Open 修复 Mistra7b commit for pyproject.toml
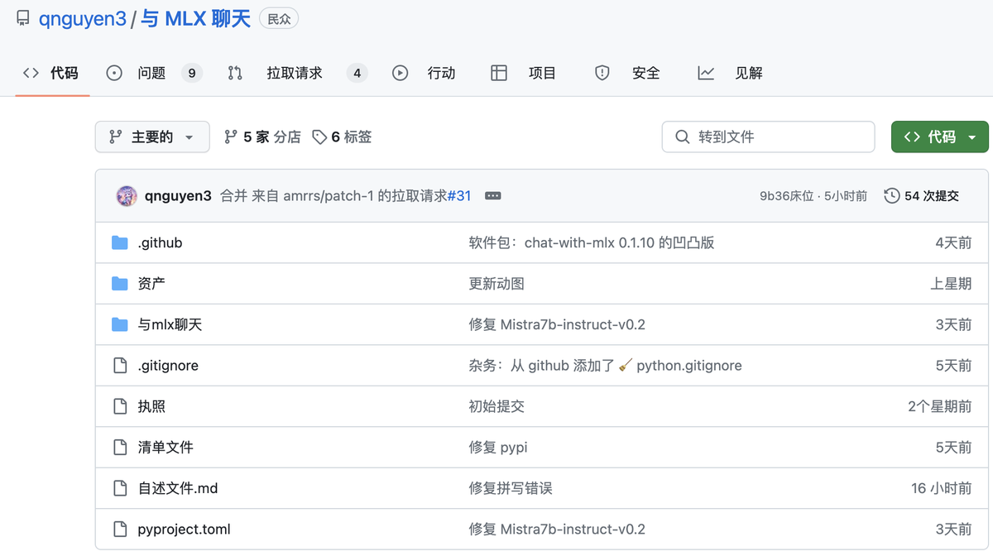The image size is (993, 556). point(557,530)
